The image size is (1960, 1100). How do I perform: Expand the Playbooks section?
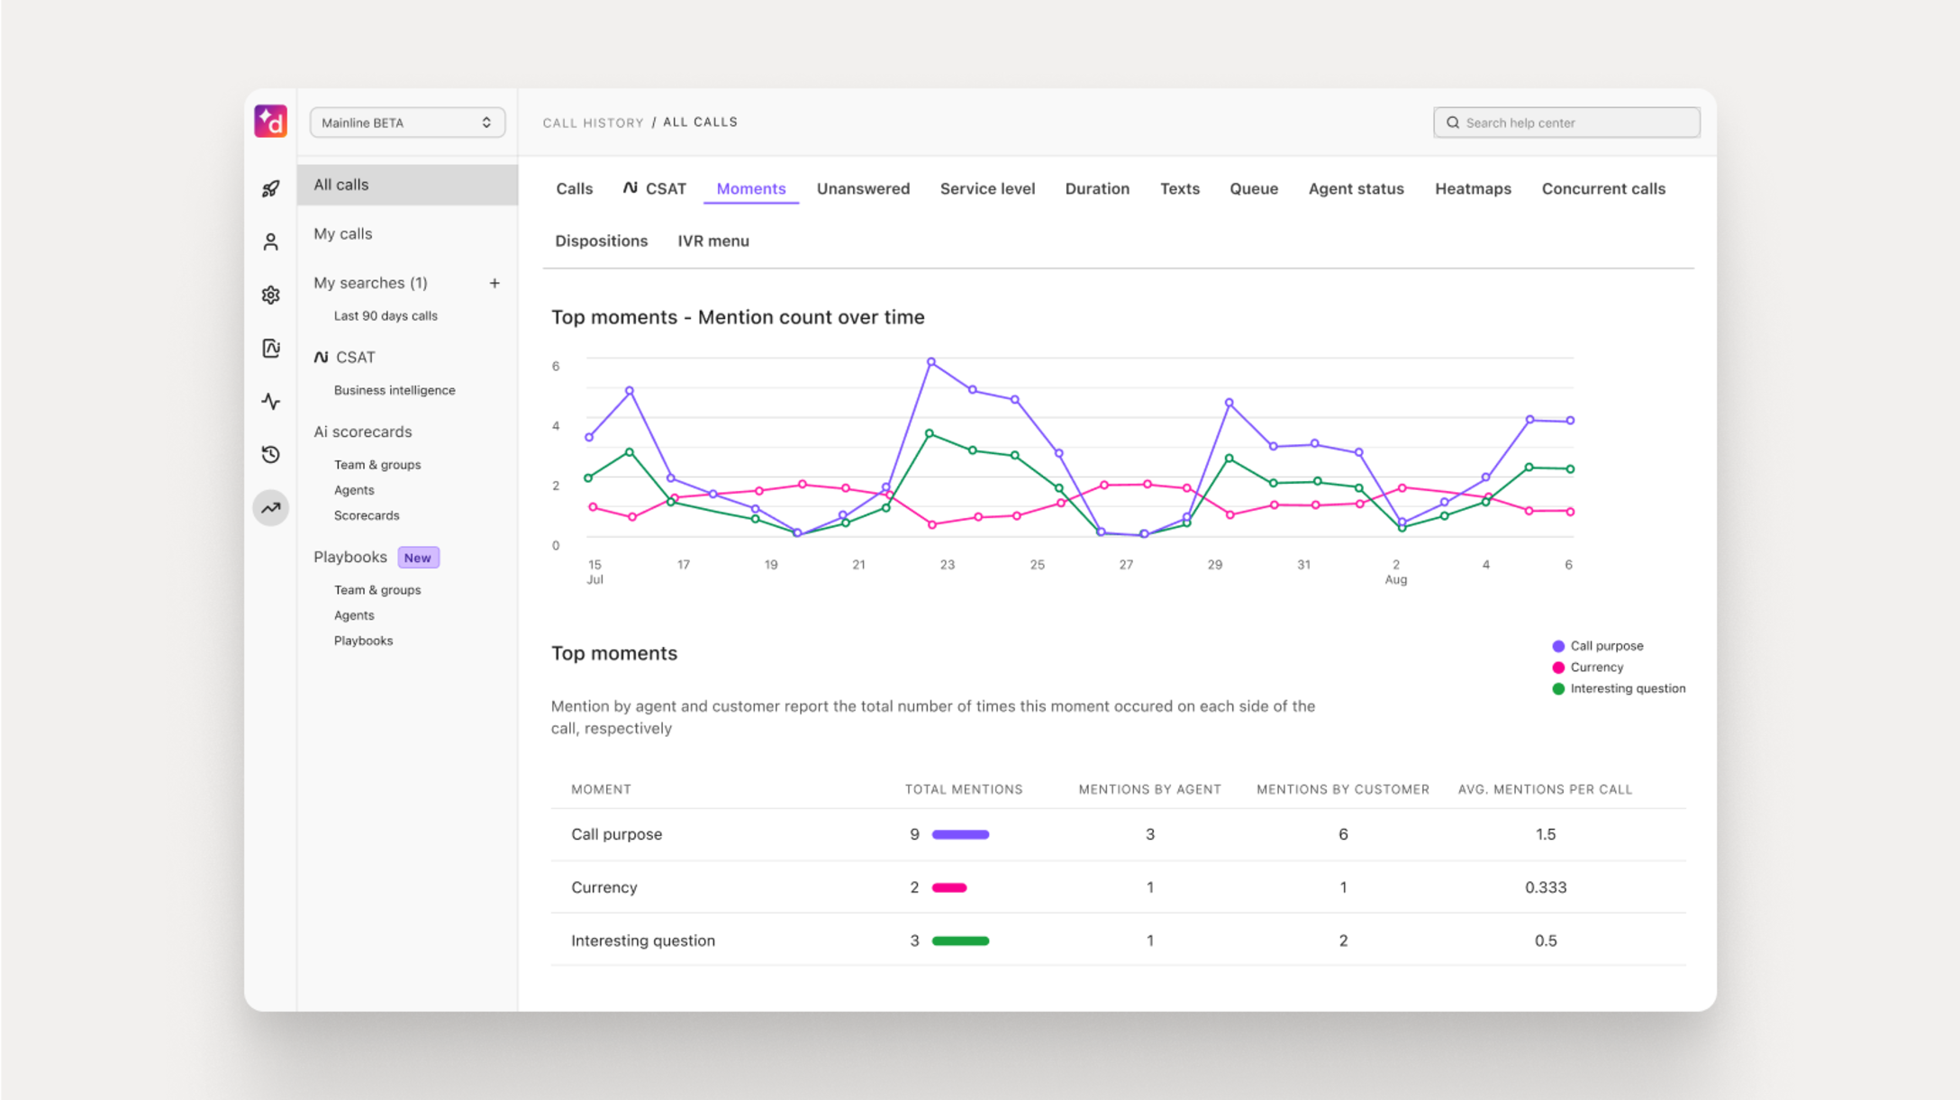pyautogui.click(x=350, y=557)
